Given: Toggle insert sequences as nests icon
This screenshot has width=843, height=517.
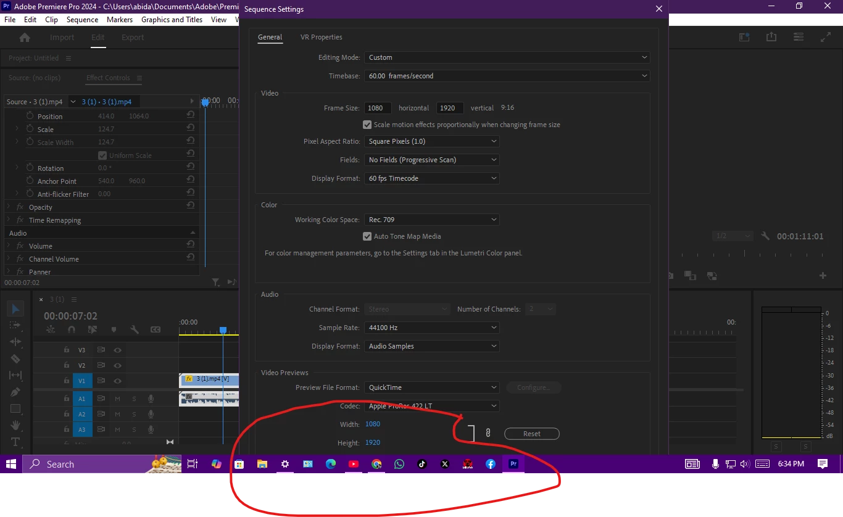Looking at the screenshot, I should point(51,330).
